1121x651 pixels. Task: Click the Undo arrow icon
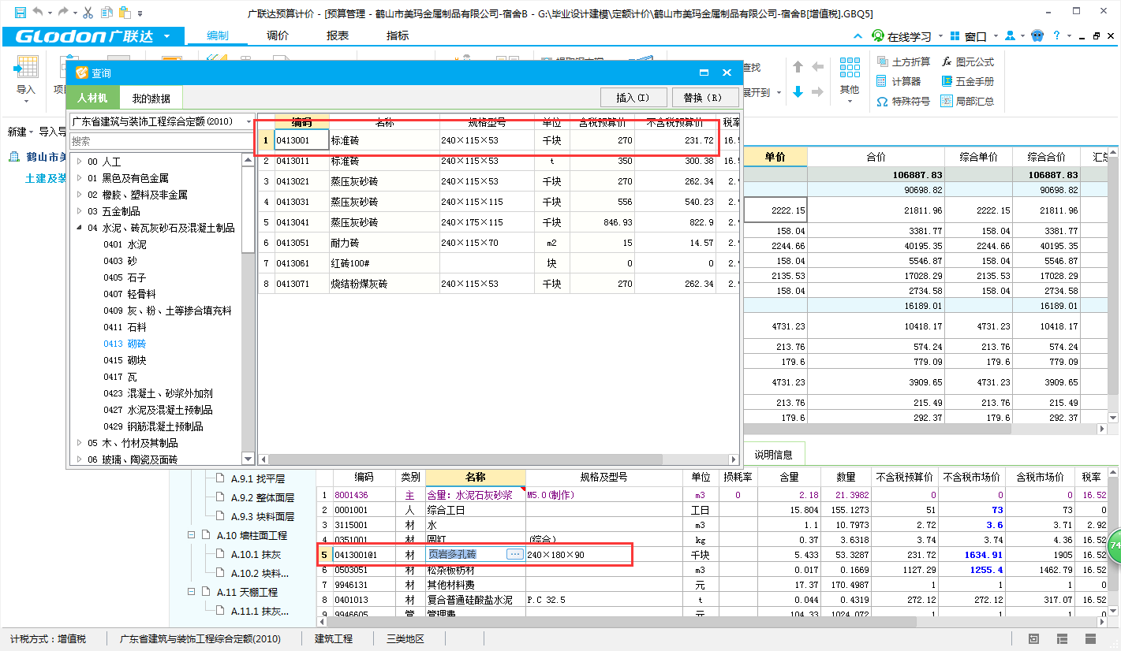tap(38, 13)
